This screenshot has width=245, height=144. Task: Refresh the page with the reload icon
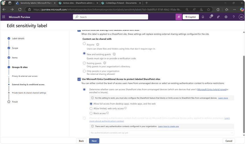[x=20, y=10]
